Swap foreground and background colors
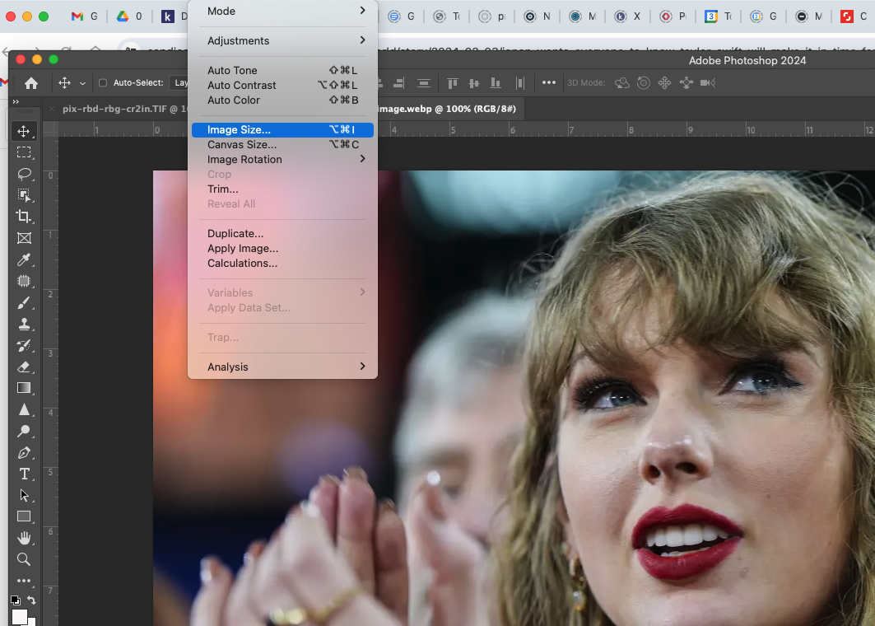Image resolution: width=875 pixels, height=626 pixels. (x=31, y=600)
